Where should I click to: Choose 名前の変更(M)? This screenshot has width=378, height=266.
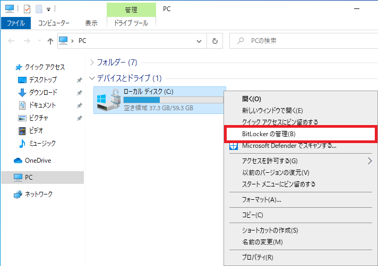point(300,242)
